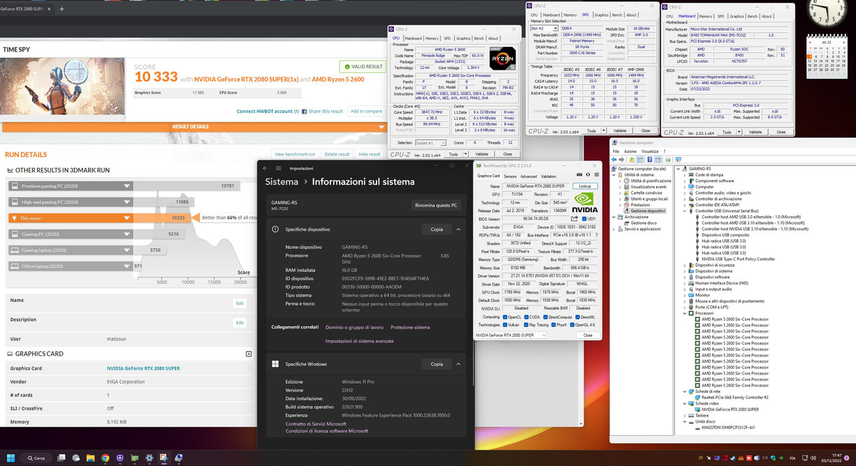Toggle the Vulkan checkbox in GPU-Z
Image resolution: width=856 pixels, height=466 pixels.
[506, 324]
